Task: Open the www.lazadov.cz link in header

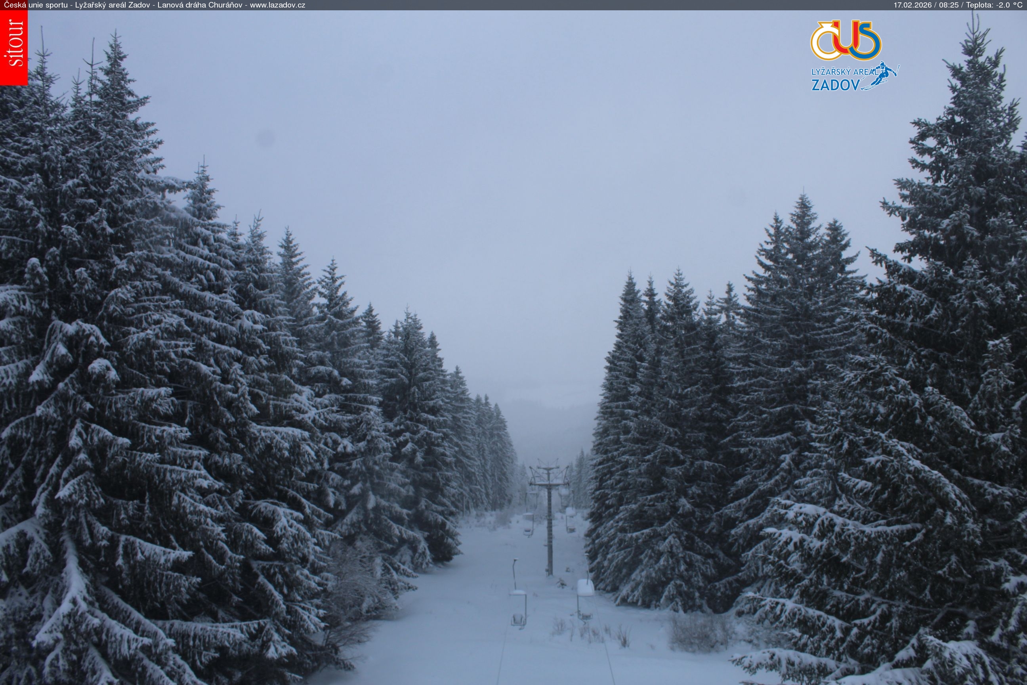Action: [x=277, y=5]
